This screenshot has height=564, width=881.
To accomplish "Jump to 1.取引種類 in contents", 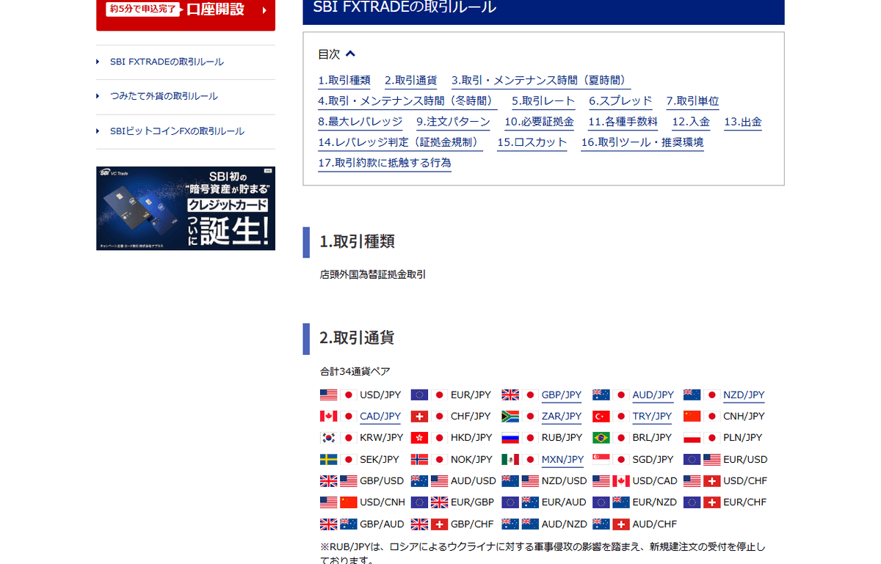I will pyautogui.click(x=344, y=81).
